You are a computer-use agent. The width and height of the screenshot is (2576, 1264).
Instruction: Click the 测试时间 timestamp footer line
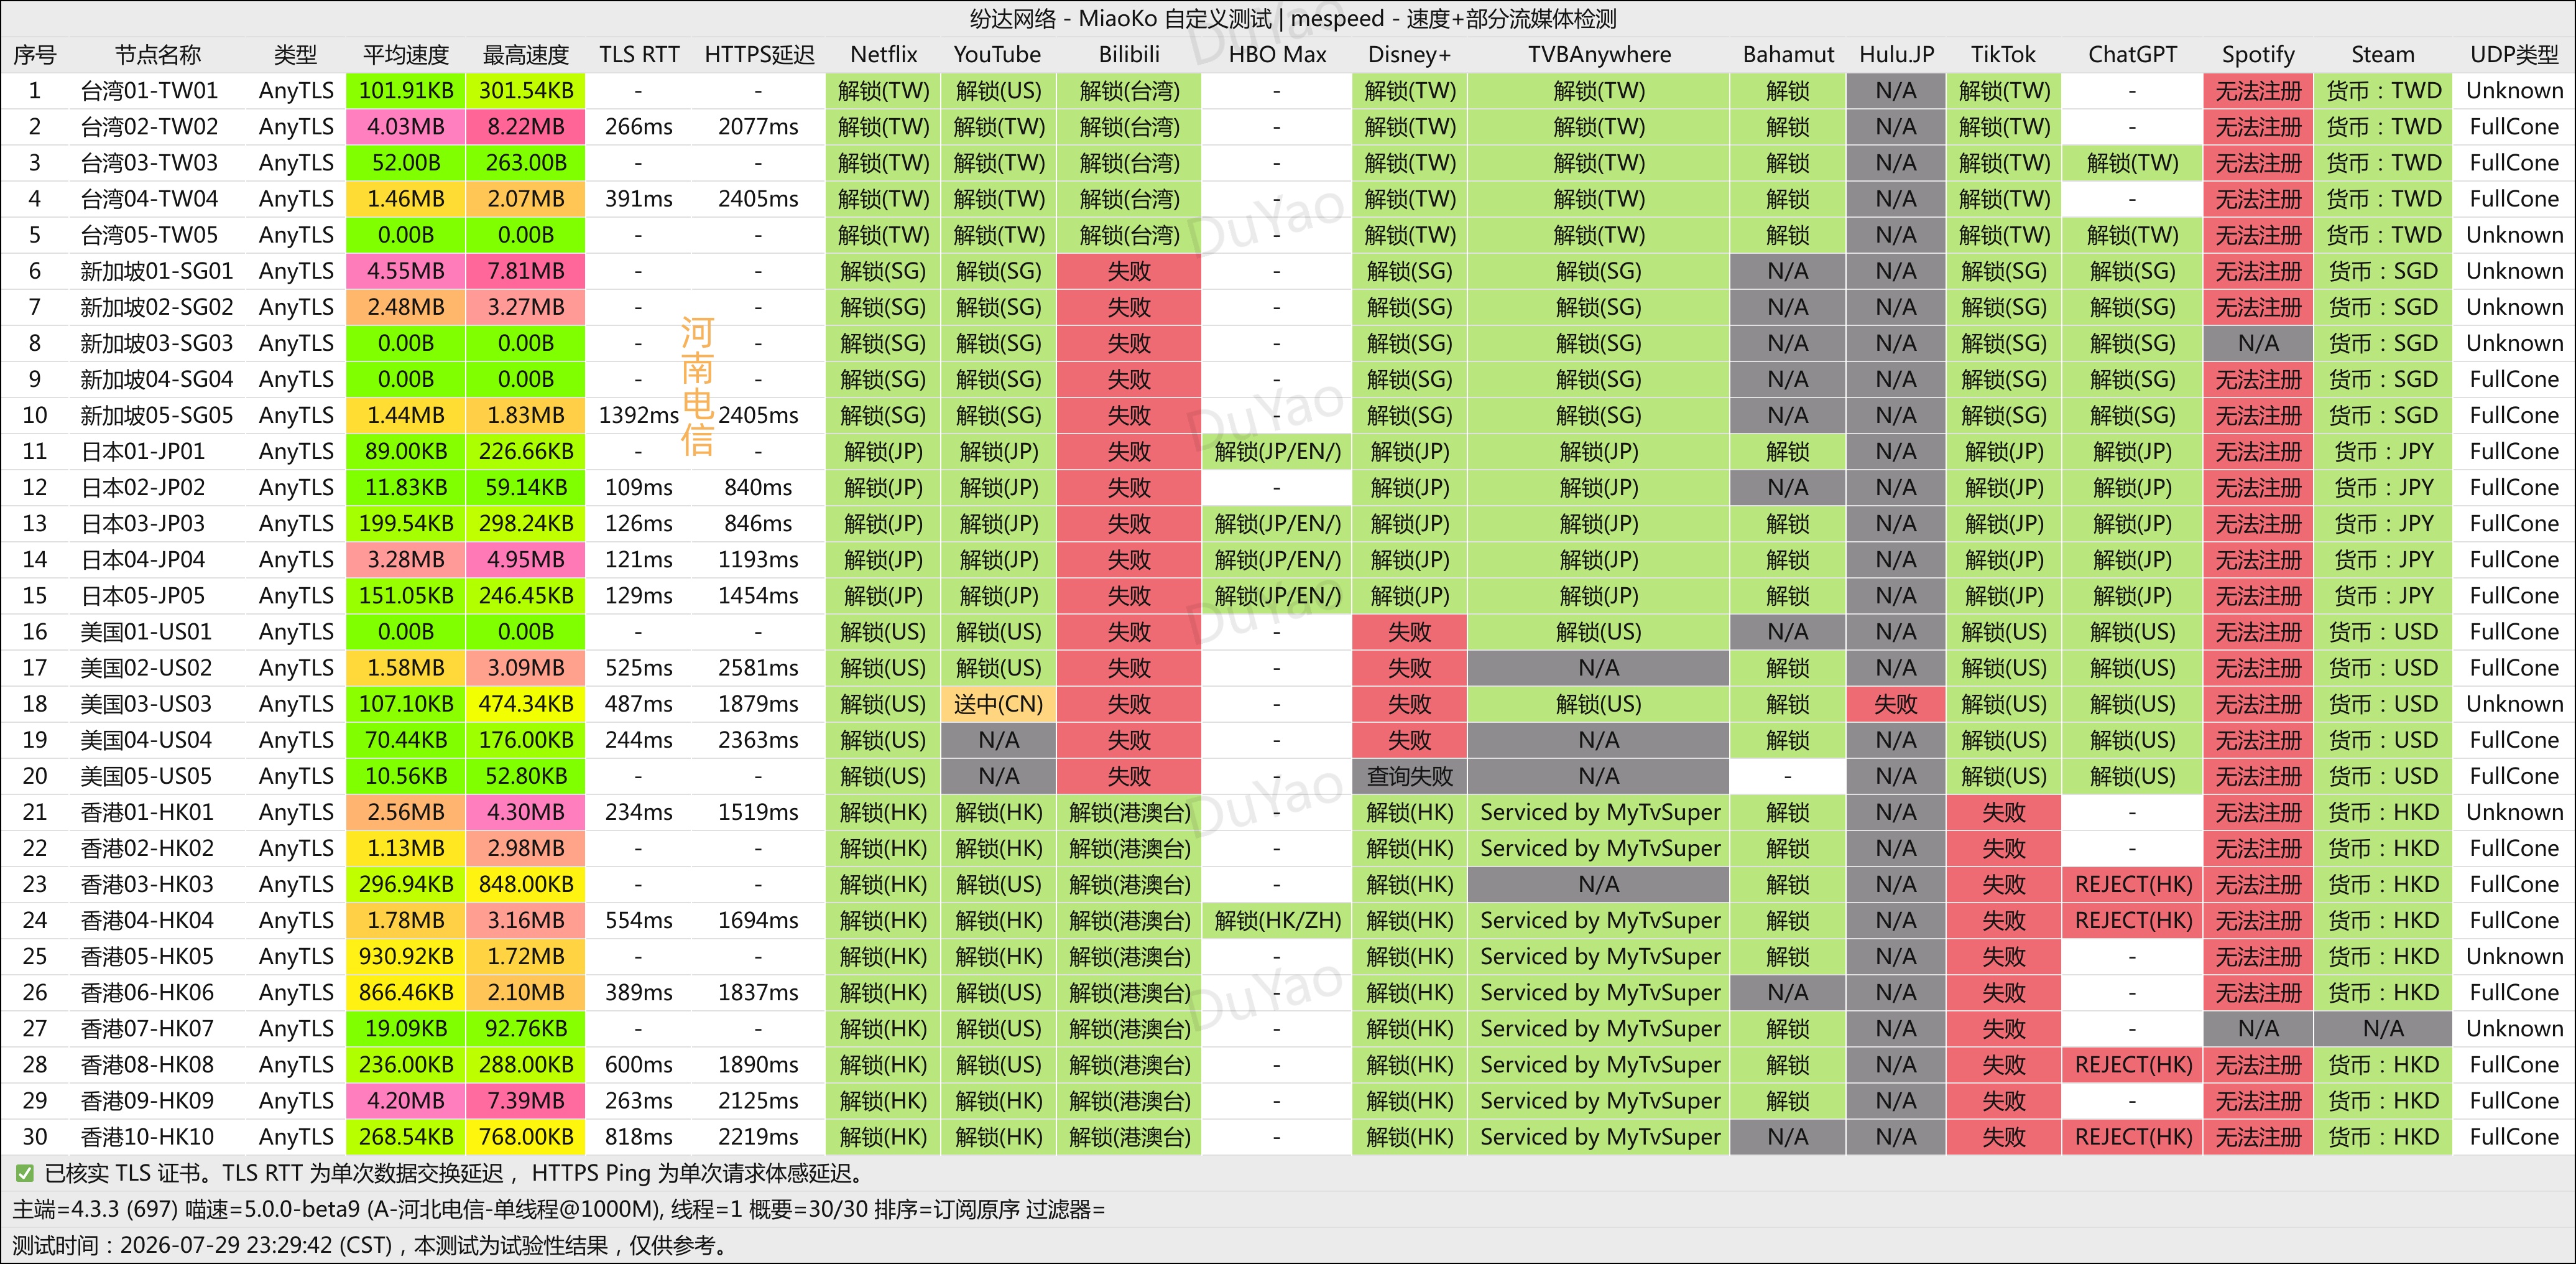click(370, 1245)
